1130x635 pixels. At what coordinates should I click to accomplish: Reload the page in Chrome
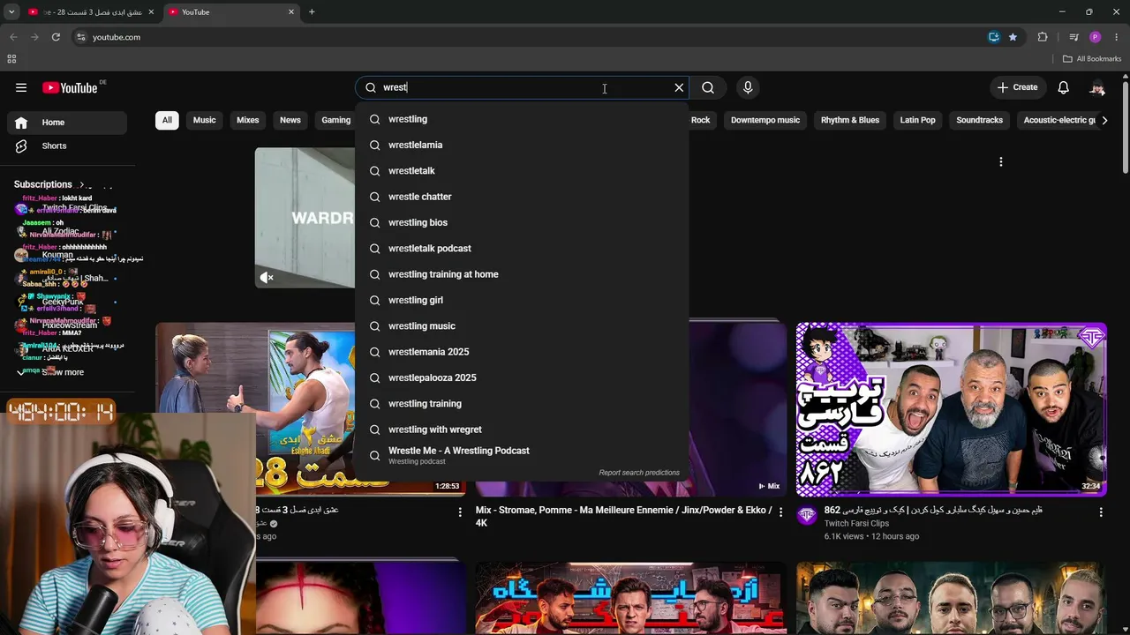56,37
